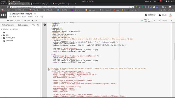175x98 pixels.
Task: Click the red recording indicator in top bar
Action: tap(161, 1)
